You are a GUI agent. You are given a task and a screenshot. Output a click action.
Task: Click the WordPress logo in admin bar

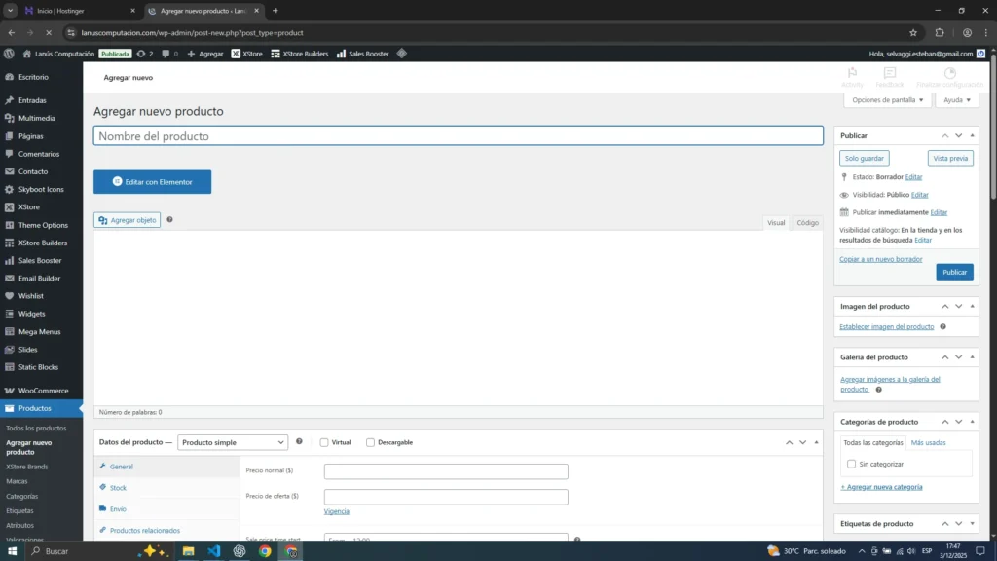tap(9, 54)
